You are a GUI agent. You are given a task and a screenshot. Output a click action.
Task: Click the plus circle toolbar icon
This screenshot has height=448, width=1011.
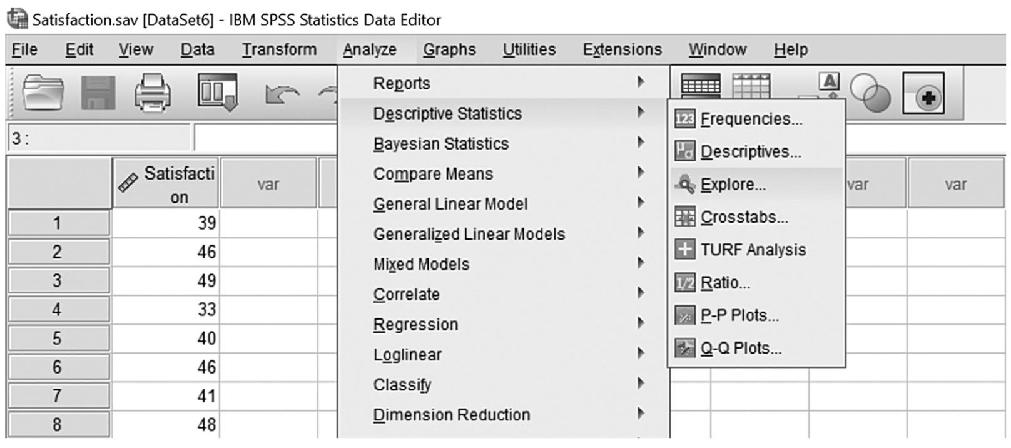coord(923,94)
